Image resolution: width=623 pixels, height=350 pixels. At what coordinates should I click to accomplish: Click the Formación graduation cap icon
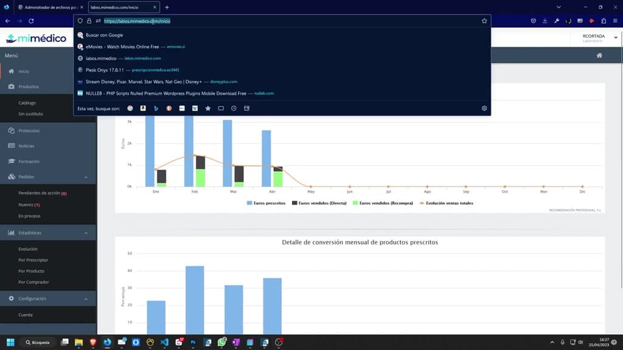pos(11,161)
